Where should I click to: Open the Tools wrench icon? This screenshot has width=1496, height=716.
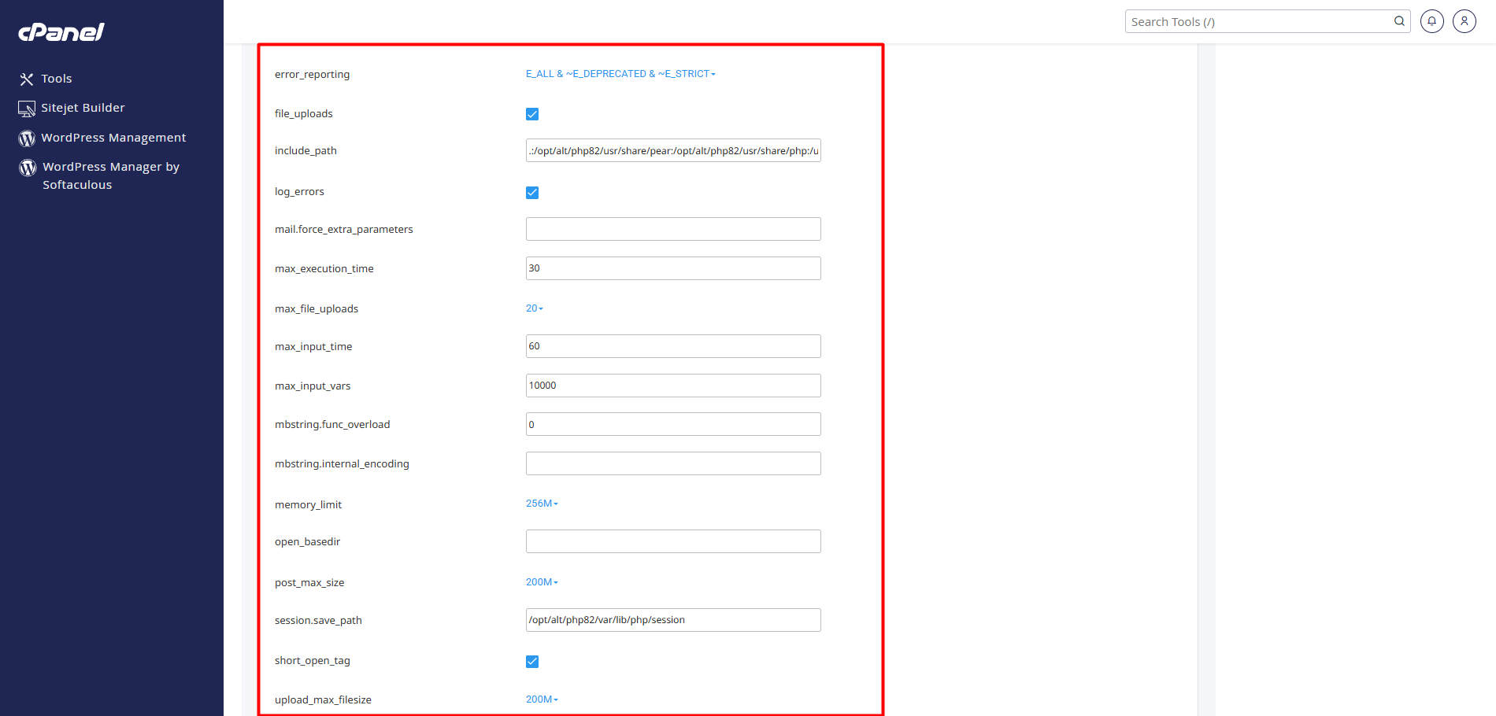(27, 79)
